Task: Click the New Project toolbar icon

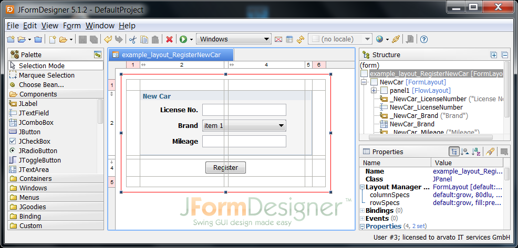Action: pyautogui.click(x=11, y=39)
